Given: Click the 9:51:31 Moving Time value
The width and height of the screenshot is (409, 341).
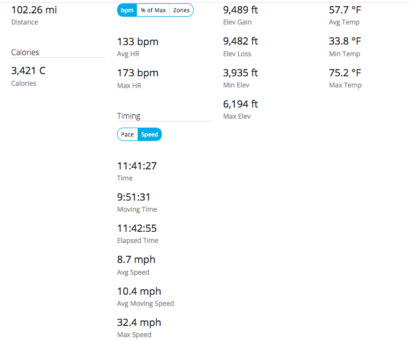Looking at the screenshot, I should click(x=133, y=197).
